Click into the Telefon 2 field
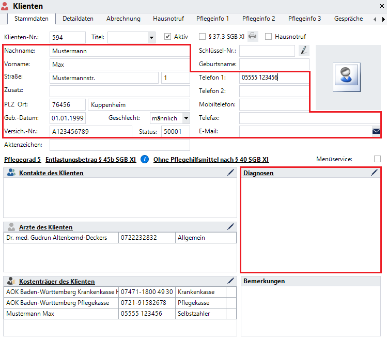387x340 pixels. [274, 91]
